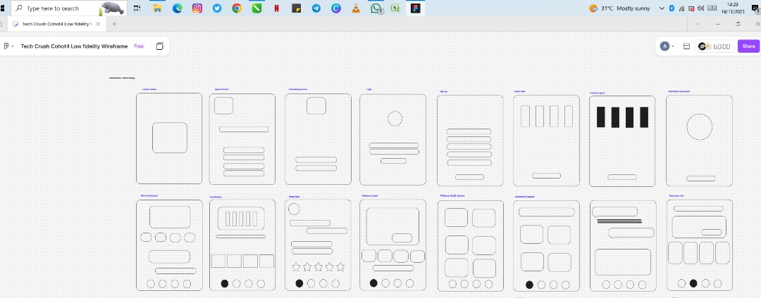Select the Login frame label

[369, 89]
